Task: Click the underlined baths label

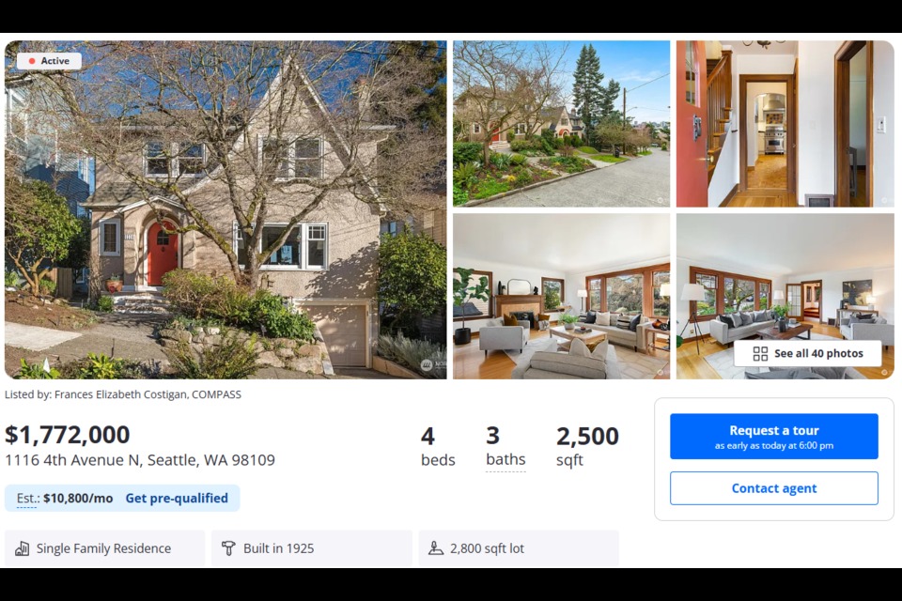Action: (505, 459)
